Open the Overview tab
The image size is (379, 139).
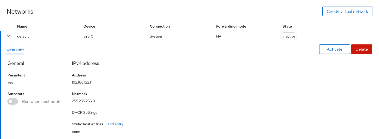coord(15,49)
